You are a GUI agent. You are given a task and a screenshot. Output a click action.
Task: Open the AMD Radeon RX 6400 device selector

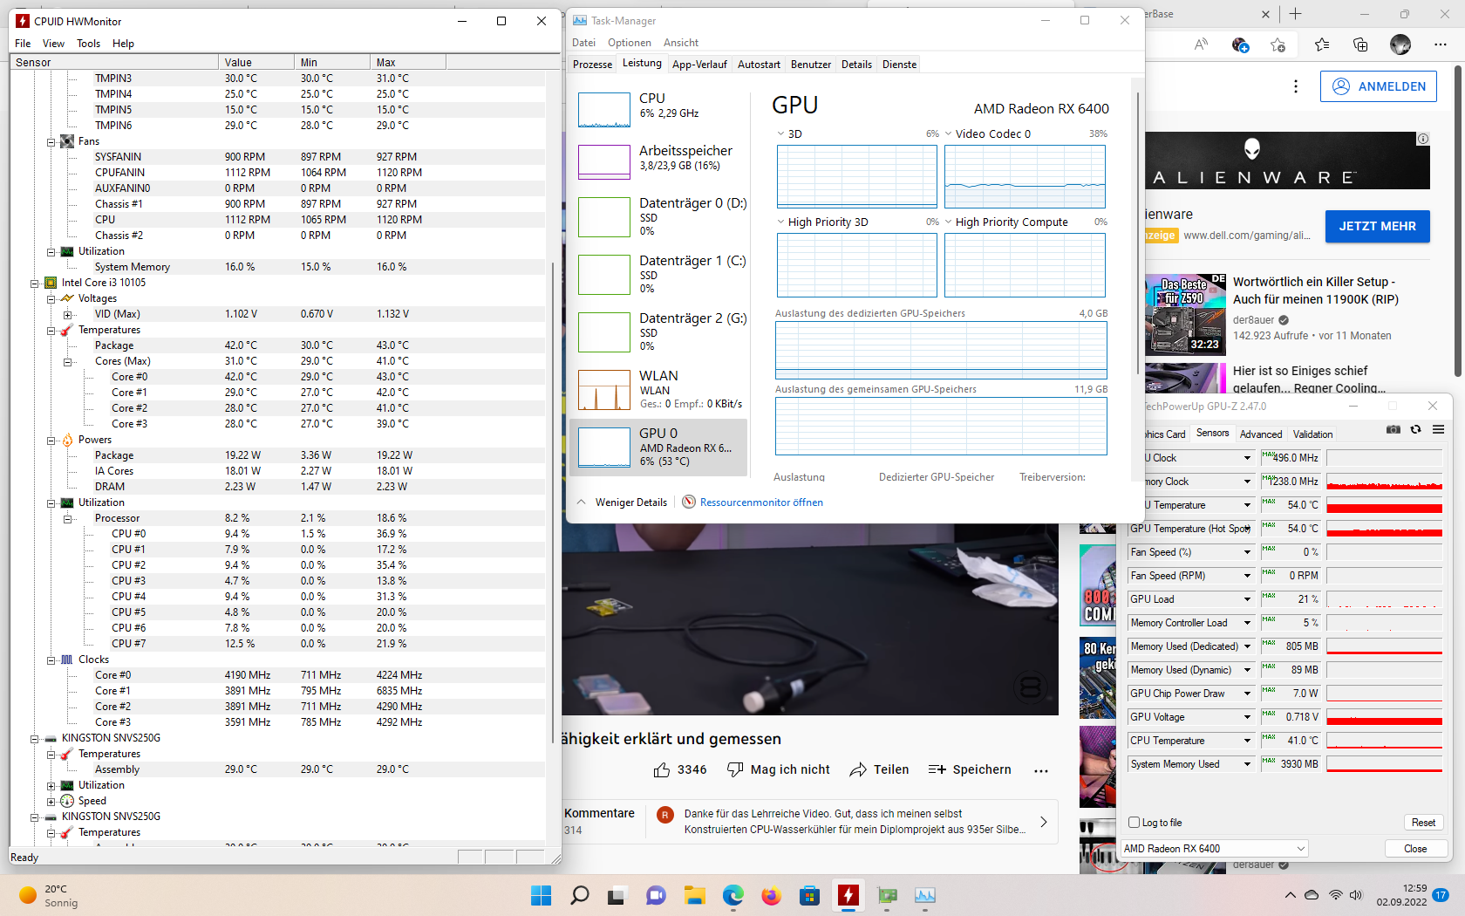(x=1214, y=848)
